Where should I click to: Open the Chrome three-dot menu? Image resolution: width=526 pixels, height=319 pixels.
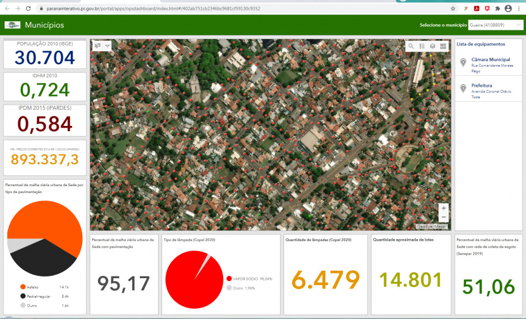[519, 9]
